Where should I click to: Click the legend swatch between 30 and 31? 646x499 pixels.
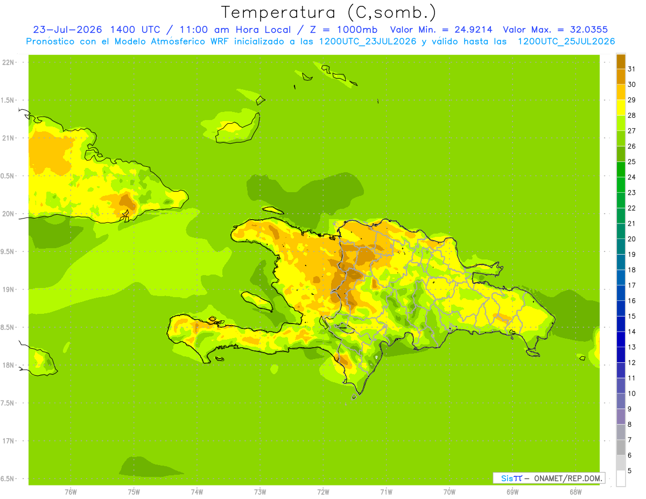[x=621, y=76]
